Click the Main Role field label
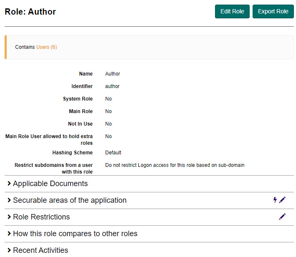 point(81,111)
